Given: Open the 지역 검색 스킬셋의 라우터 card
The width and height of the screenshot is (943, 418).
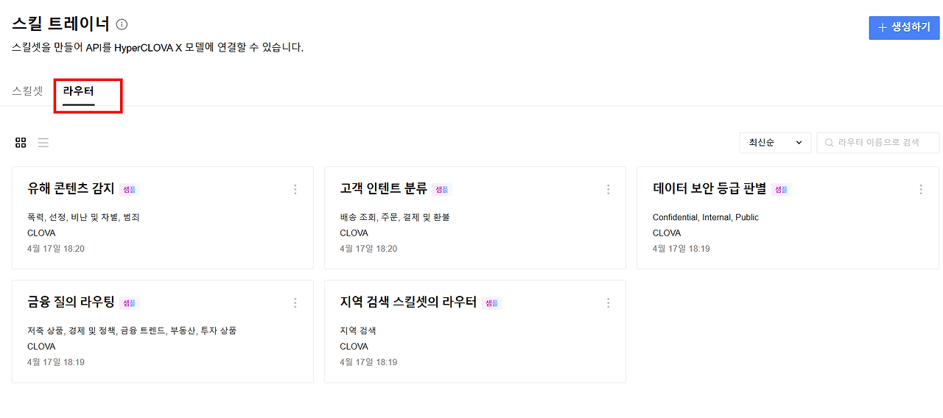Looking at the screenshot, I should point(475,331).
